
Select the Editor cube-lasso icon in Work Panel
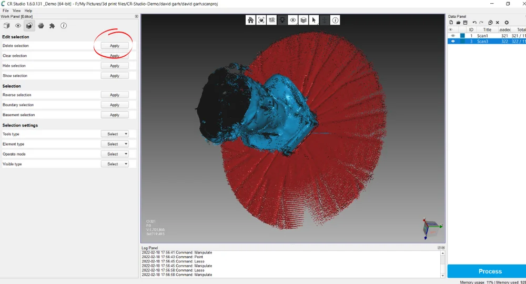[29, 25]
